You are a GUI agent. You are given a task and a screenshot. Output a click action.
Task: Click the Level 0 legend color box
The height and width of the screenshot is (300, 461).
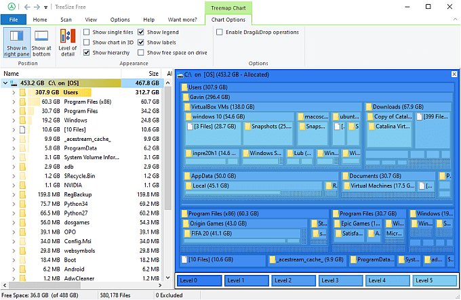tap(199, 280)
